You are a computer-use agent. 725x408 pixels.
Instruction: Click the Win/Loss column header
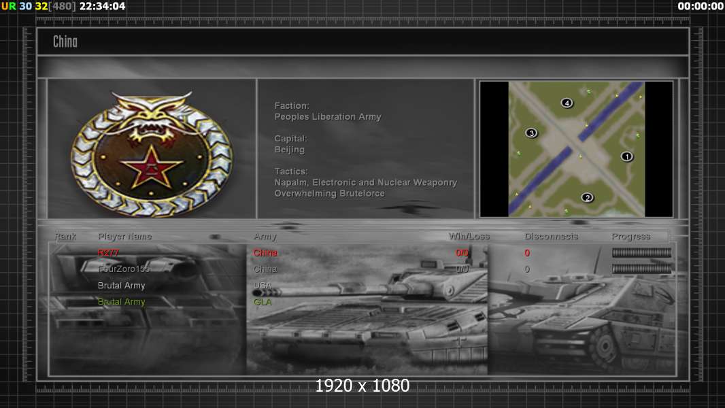[469, 236]
